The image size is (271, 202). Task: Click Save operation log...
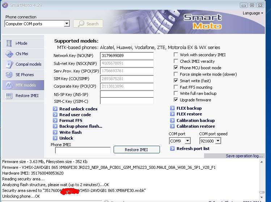tap(244, 156)
